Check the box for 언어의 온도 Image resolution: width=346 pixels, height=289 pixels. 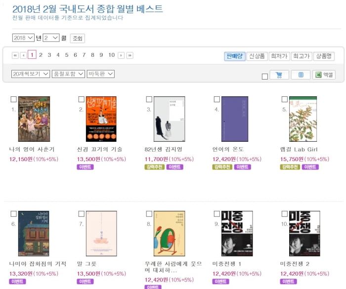217,99
